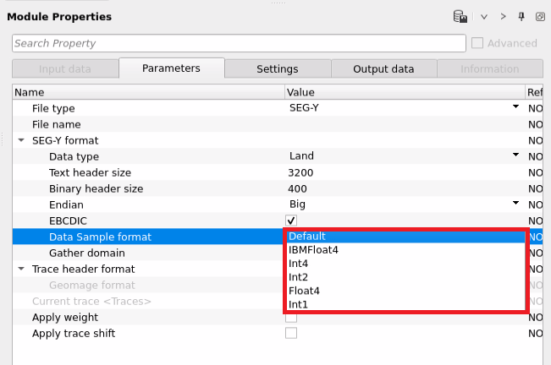This screenshot has height=365, width=551.
Task: Pick Int2 in the dropdown list
Action: [300, 277]
